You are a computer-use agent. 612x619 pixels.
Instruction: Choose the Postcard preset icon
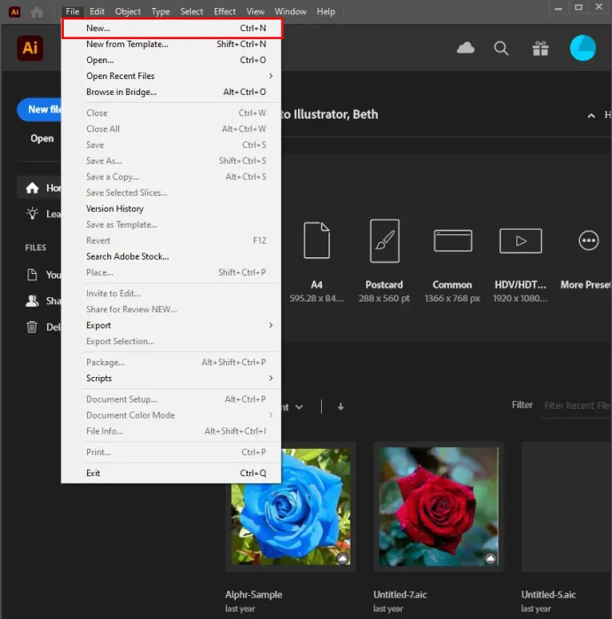pos(385,241)
